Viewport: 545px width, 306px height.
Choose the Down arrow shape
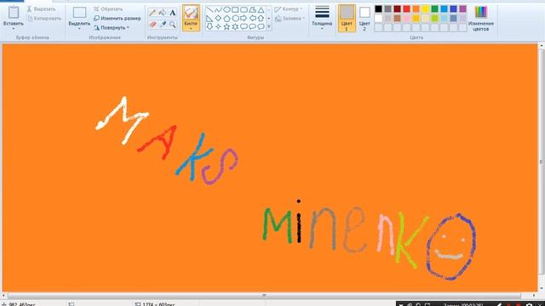coord(209,26)
